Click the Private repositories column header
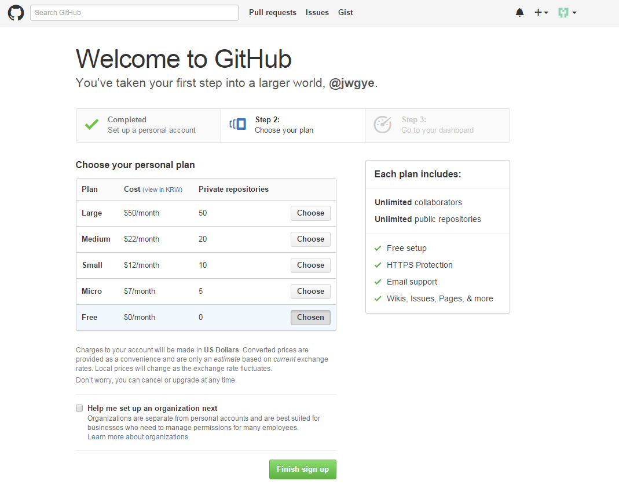 coord(233,190)
